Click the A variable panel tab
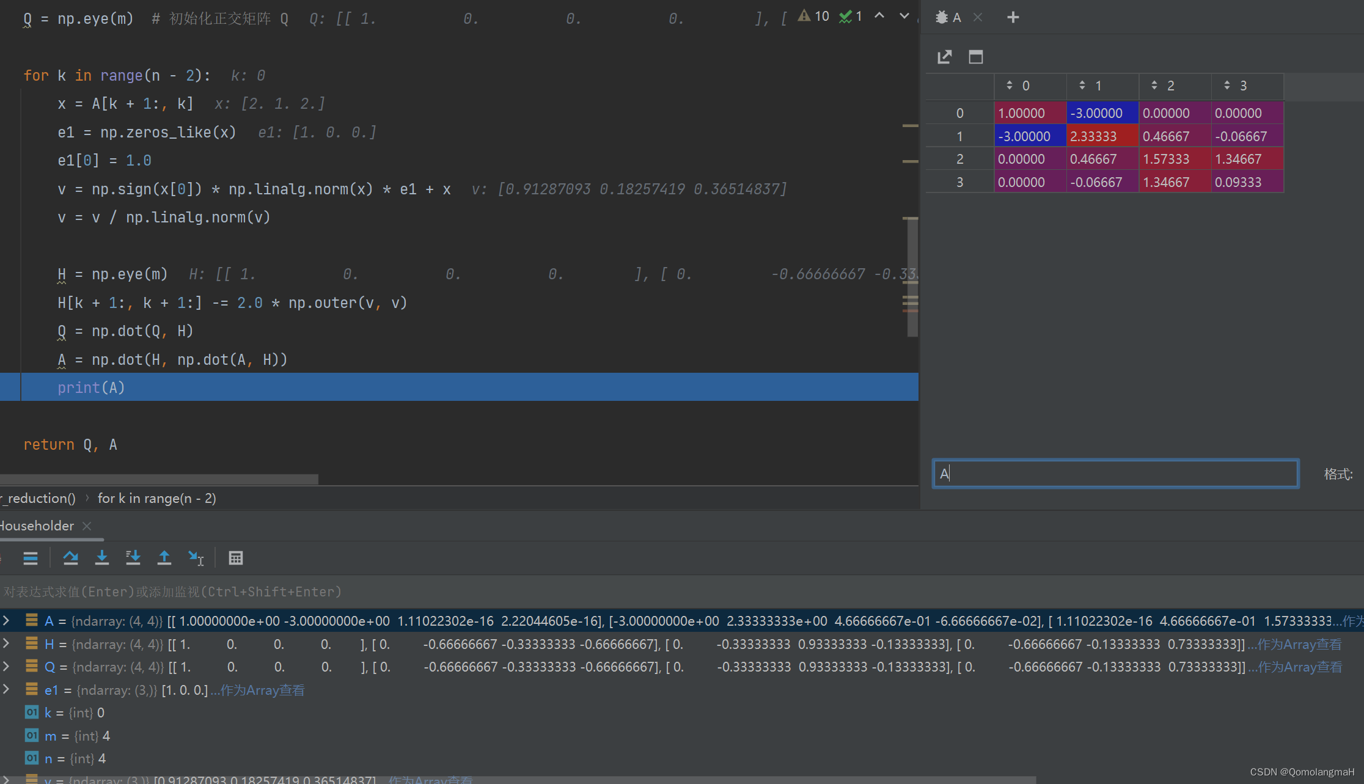Screen dimensions: 1364x784 coord(954,17)
